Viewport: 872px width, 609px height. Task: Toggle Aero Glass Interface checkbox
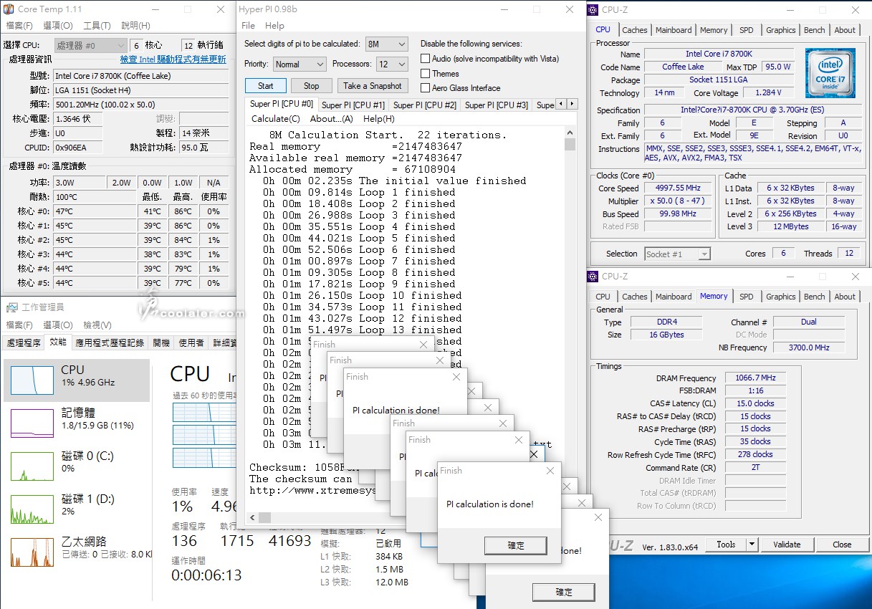point(425,88)
